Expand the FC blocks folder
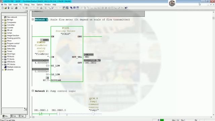Image resolution: width=215 pixels, height=121 pixels. (x=3, y=59)
